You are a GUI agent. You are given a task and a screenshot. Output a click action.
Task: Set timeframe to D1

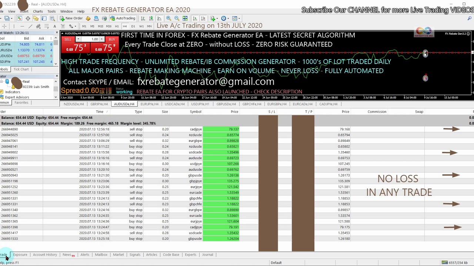[133, 26]
